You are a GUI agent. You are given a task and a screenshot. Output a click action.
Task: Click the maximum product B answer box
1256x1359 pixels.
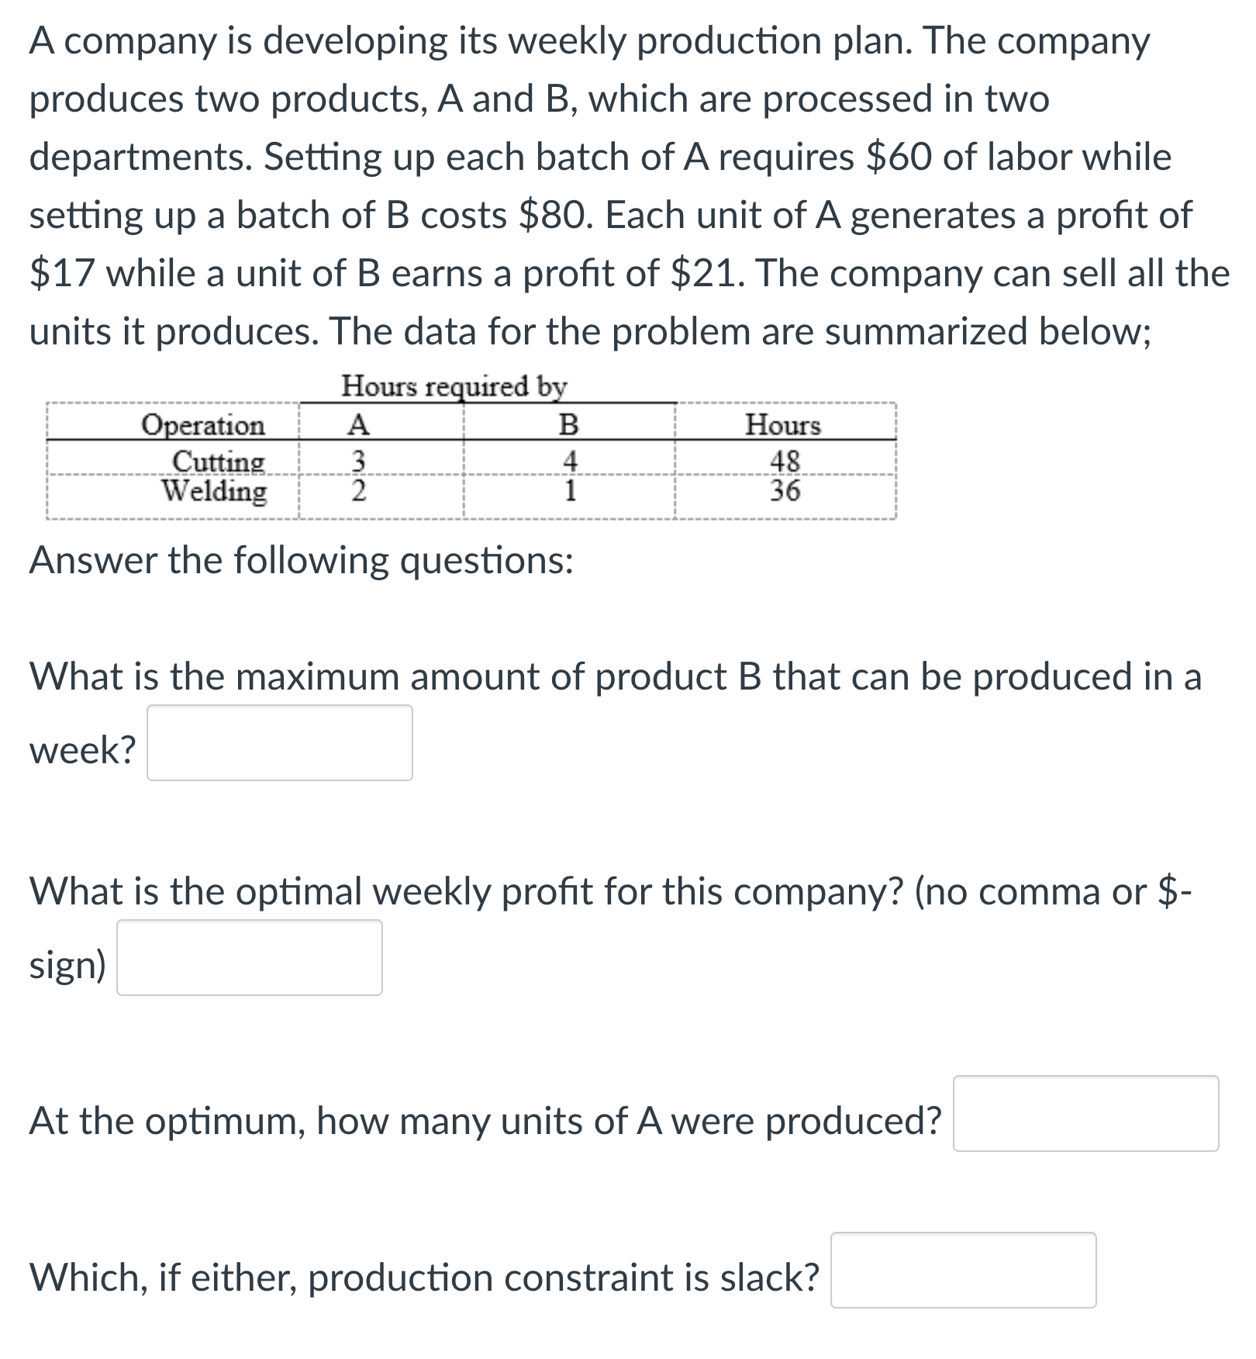279,741
